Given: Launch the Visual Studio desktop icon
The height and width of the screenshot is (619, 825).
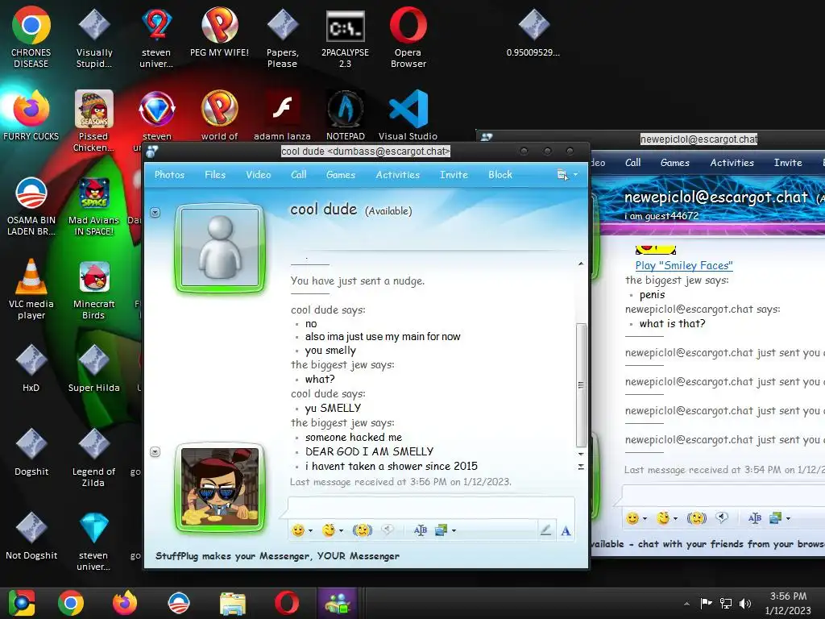Looking at the screenshot, I should tap(408, 114).
